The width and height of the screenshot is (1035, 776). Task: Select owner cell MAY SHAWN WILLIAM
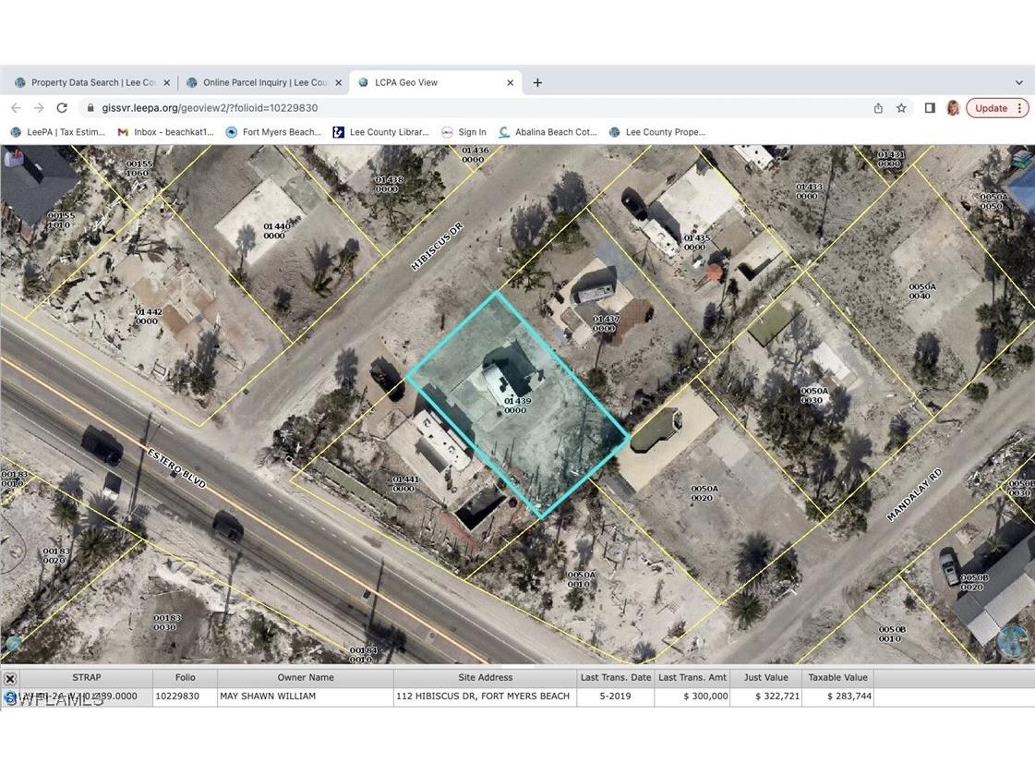point(306,696)
